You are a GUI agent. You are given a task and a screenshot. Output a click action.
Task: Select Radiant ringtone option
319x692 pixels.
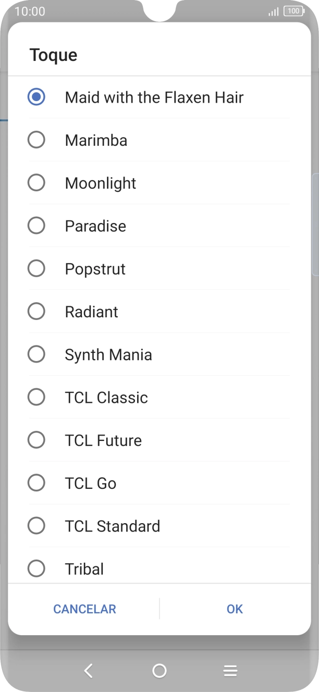tap(36, 312)
